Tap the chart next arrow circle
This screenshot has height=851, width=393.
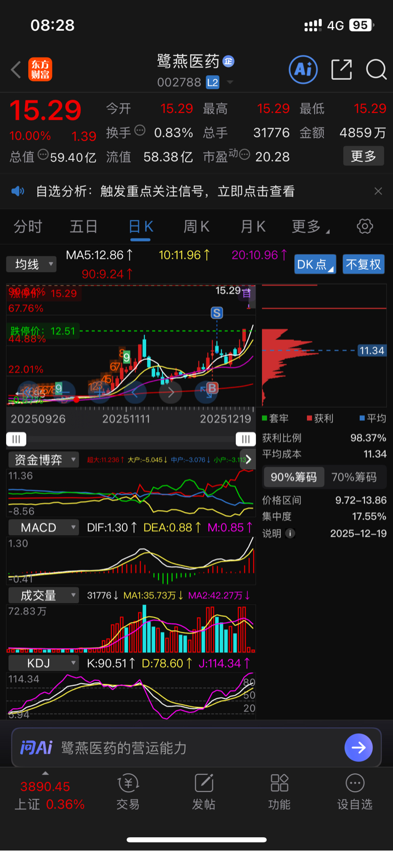tap(171, 393)
